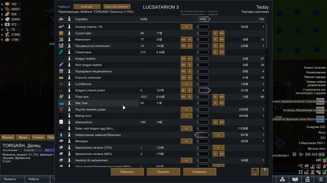This screenshot has width=327, height=183.
Task: Expand the 572 resource category
Action: 2,24
